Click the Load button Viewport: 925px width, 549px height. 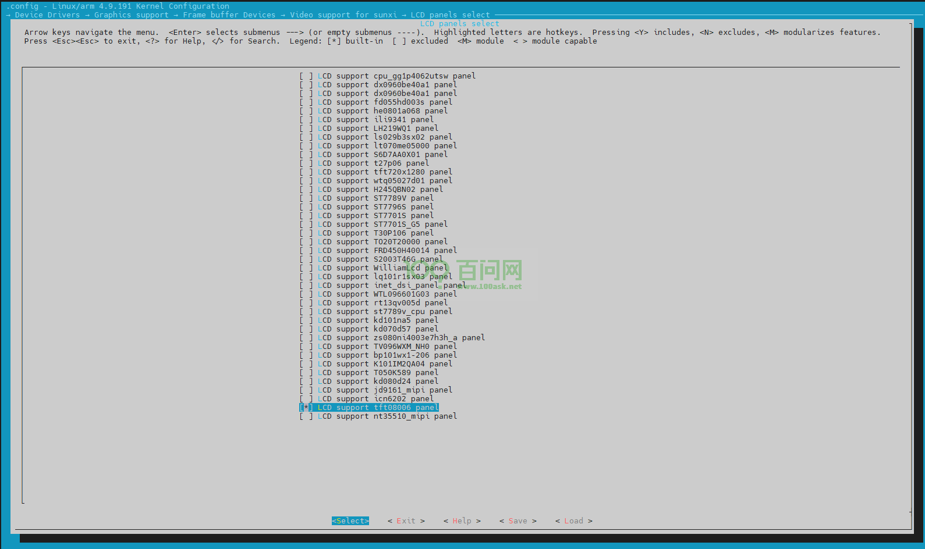coord(573,521)
